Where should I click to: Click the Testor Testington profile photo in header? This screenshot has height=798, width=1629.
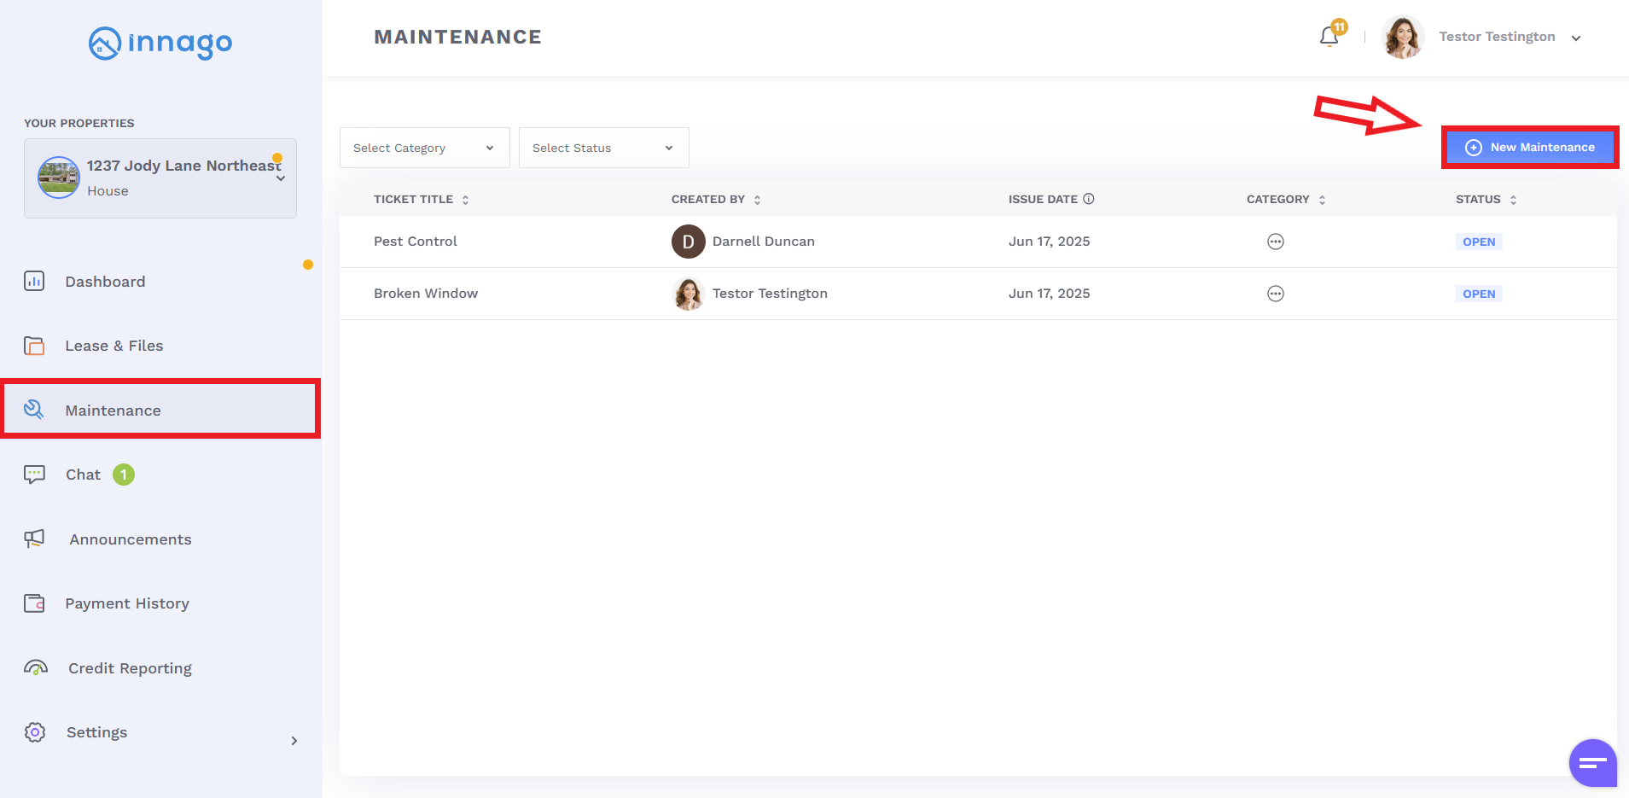coord(1403,38)
